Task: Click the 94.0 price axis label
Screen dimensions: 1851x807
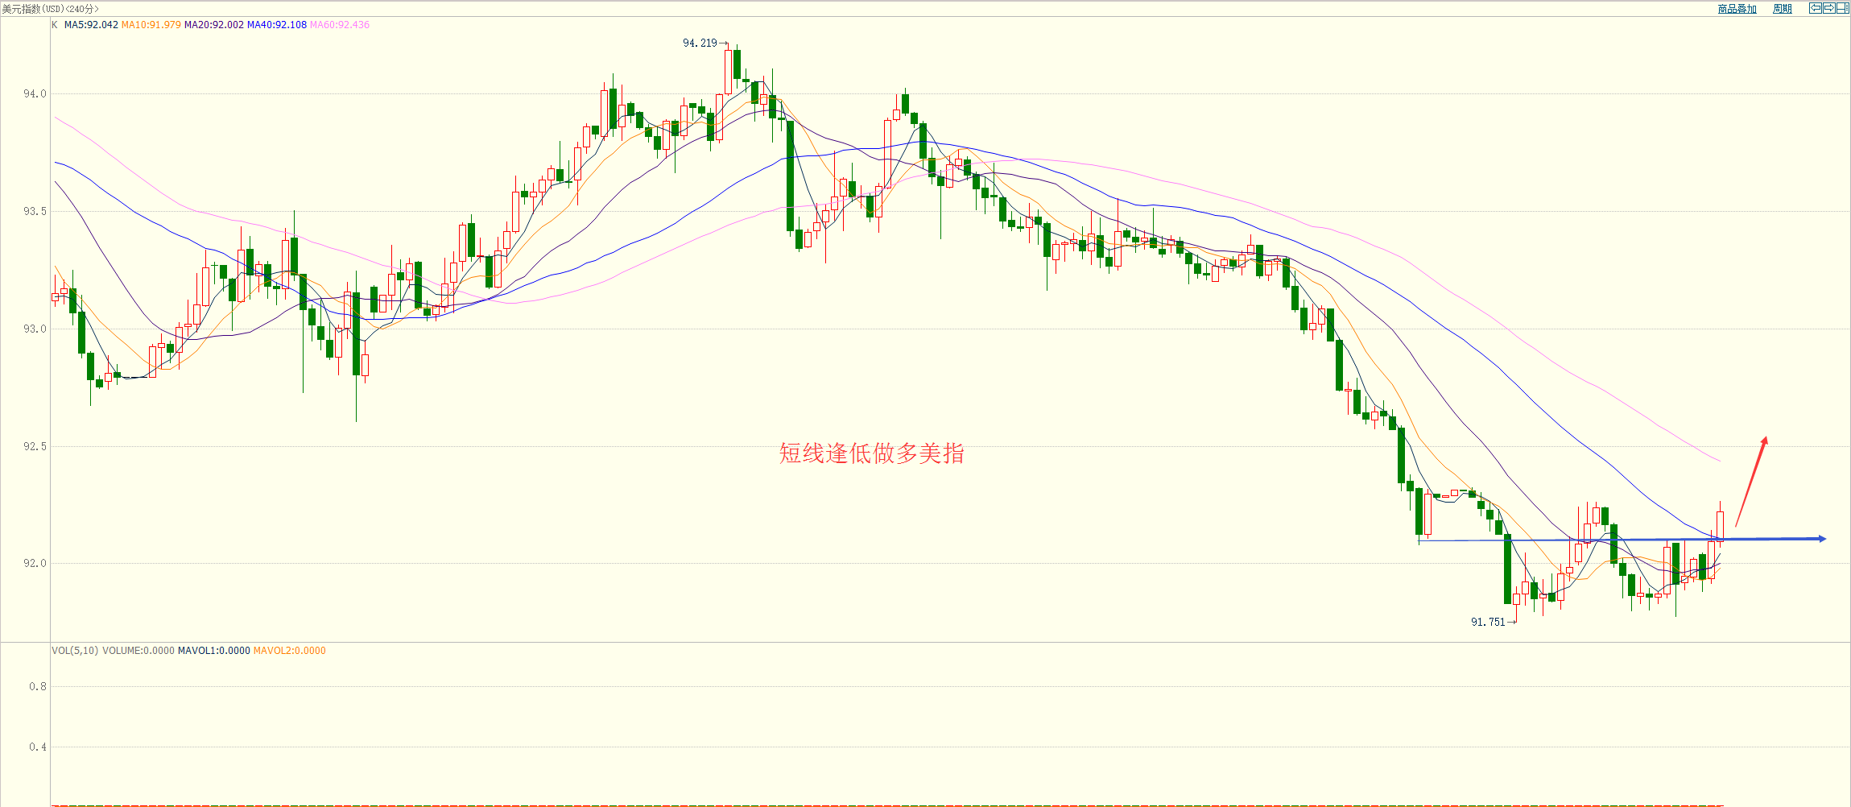Action: coord(35,94)
